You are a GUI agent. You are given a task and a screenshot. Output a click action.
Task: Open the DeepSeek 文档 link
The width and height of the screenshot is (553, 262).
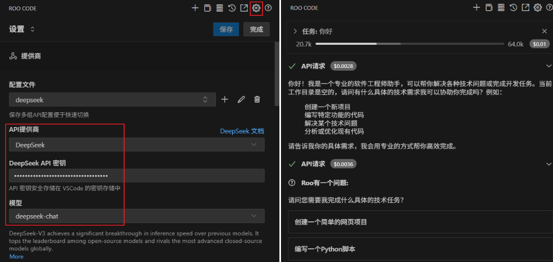pyautogui.click(x=242, y=131)
